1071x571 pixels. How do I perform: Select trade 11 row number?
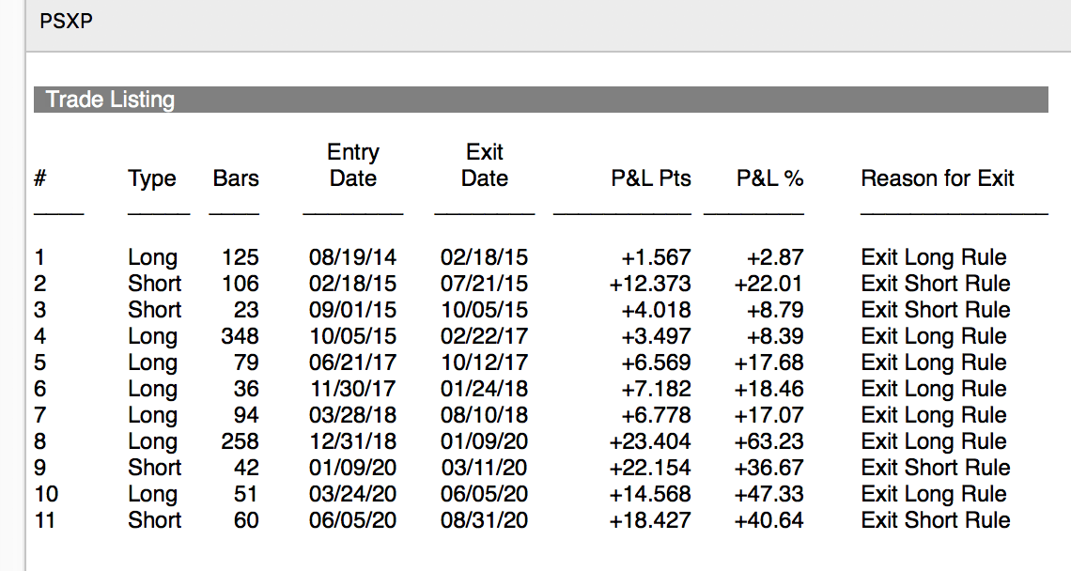44,520
